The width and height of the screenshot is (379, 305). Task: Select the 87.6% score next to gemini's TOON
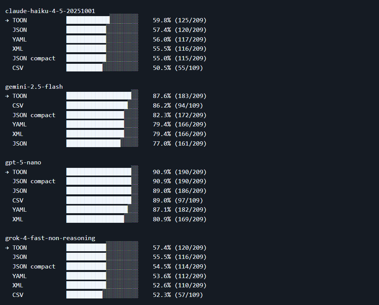click(x=162, y=96)
